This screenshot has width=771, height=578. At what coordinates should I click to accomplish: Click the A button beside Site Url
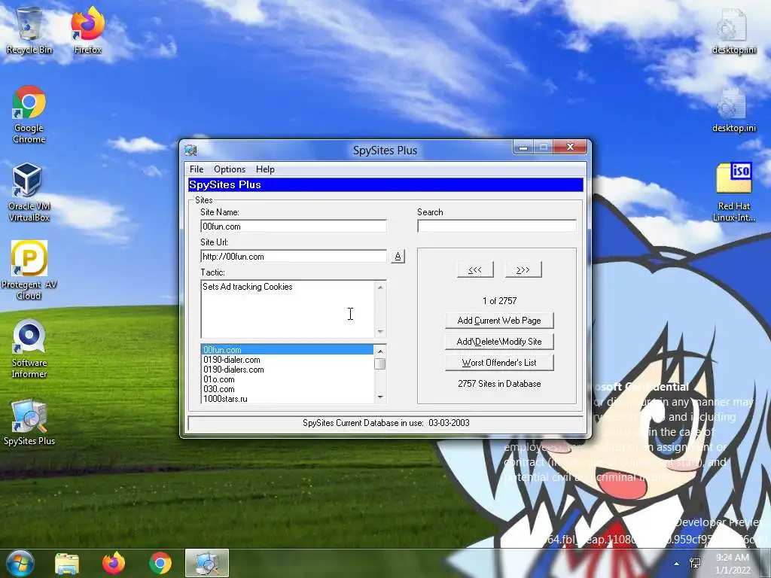pyautogui.click(x=398, y=256)
